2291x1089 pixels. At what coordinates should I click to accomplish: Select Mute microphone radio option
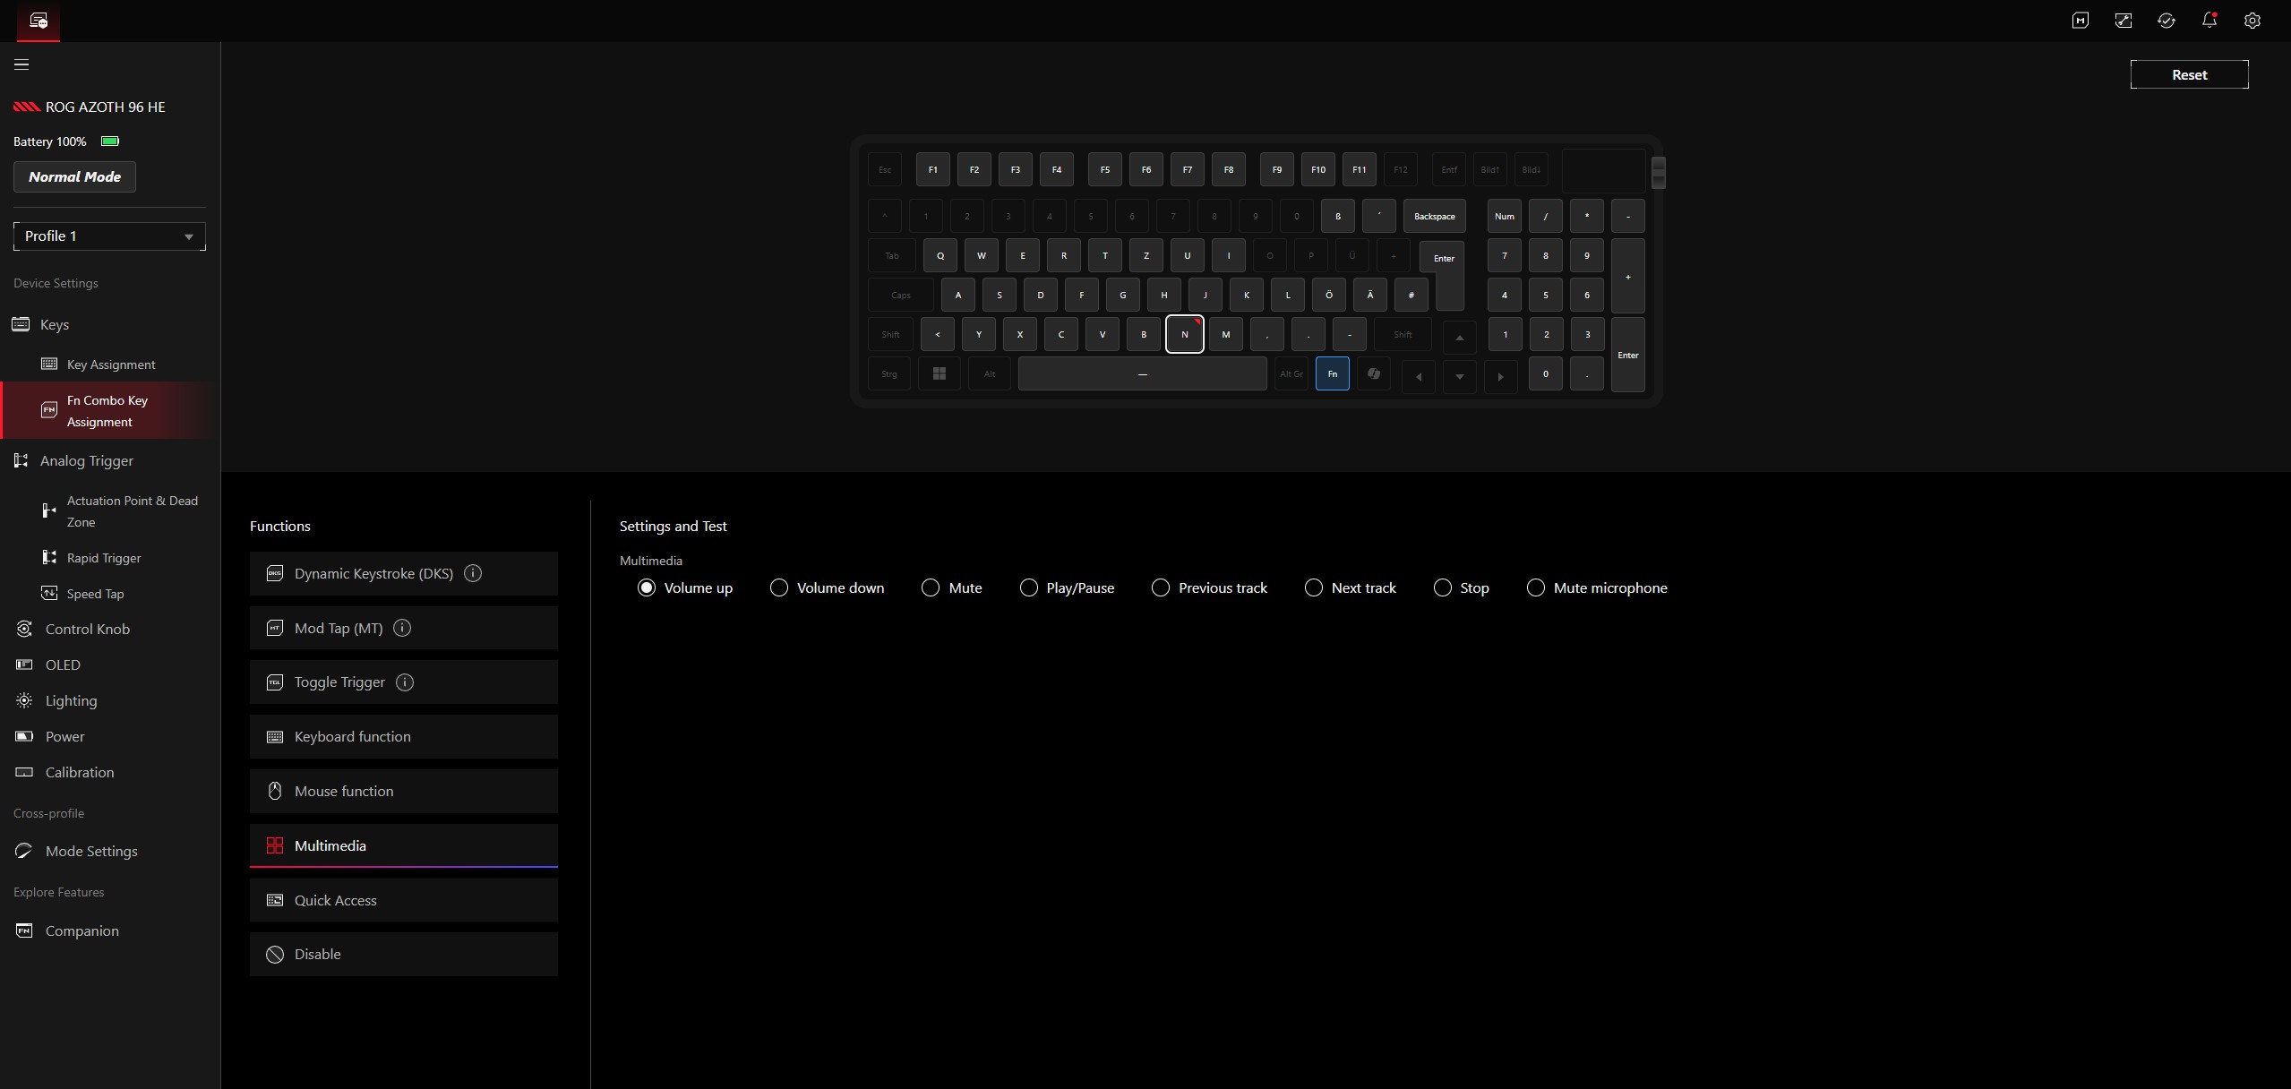coord(1536,587)
